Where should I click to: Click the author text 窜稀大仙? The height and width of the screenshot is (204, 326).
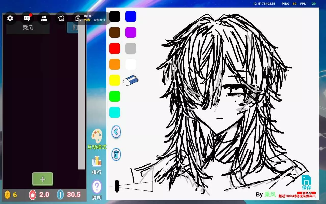click(100, 20)
